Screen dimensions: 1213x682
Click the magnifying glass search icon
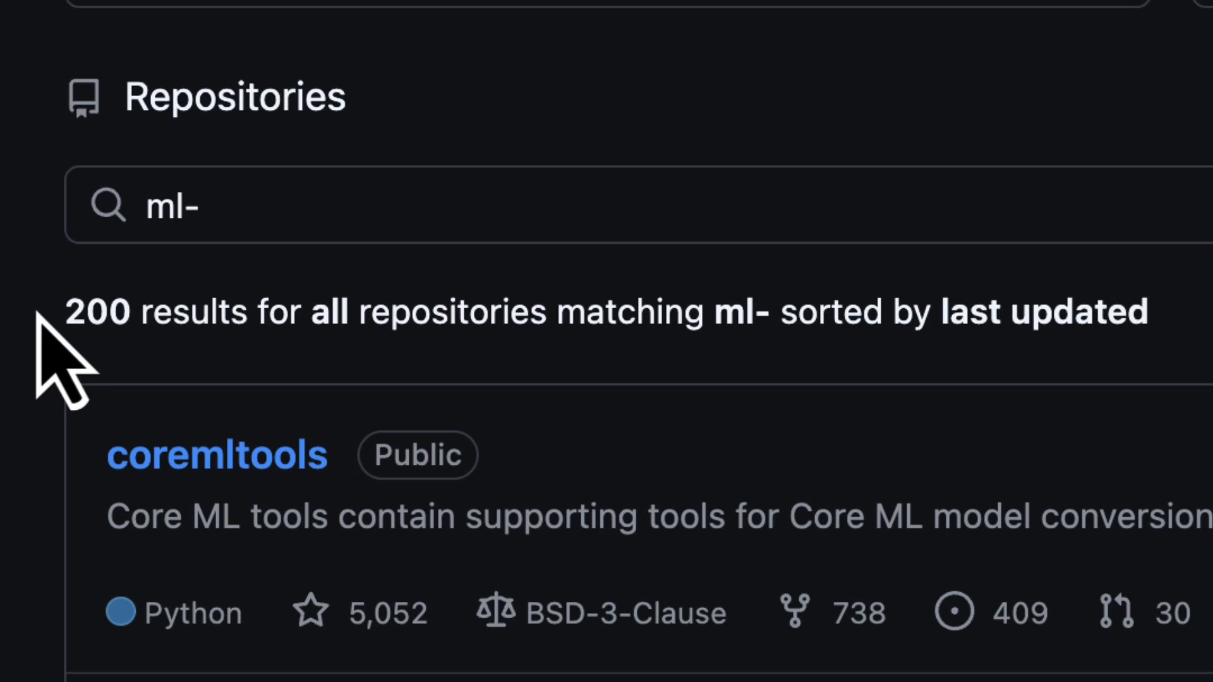108,205
